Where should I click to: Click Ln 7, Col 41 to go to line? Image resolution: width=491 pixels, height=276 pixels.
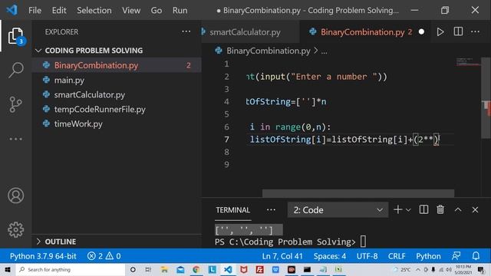pyautogui.click(x=282, y=256)
